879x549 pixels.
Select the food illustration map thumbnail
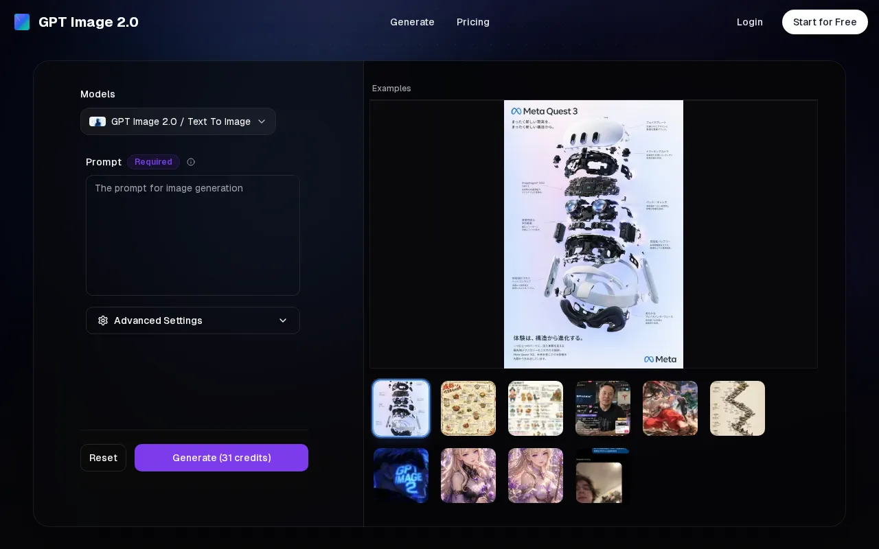pos(468,408)
